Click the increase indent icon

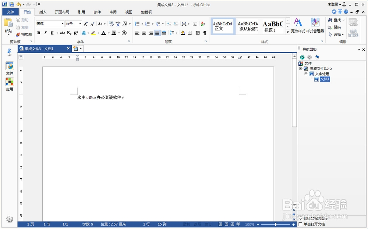point(176,23)
